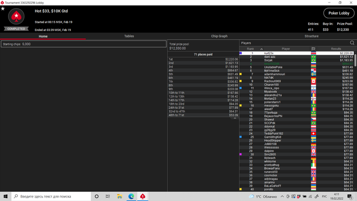This screenshot has height=201, width=357.
Task: Select green highlighted player king153246
Action: pyautogui.click(x=296, y=64)
